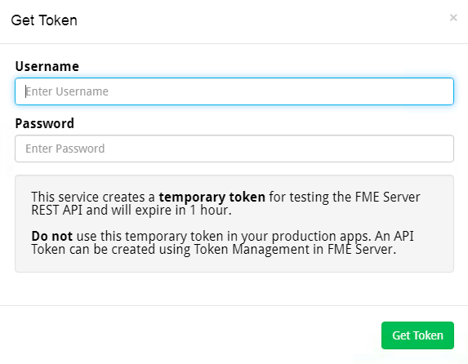Click the 'Token Management in FME Server' text
This screenshot has width=468, height=364.
[295, 249]
